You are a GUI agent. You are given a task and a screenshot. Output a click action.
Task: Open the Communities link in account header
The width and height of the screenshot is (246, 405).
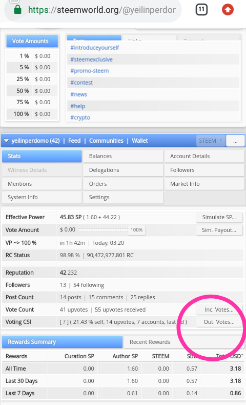(x=106, y=141)
